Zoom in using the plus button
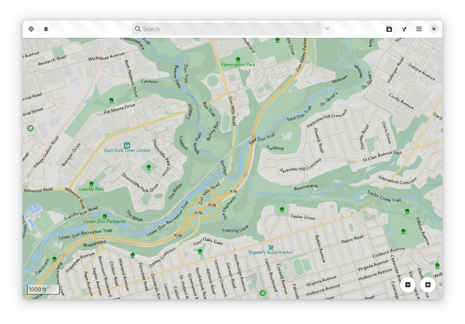This screenshot has height=324, width=465. 428,285
